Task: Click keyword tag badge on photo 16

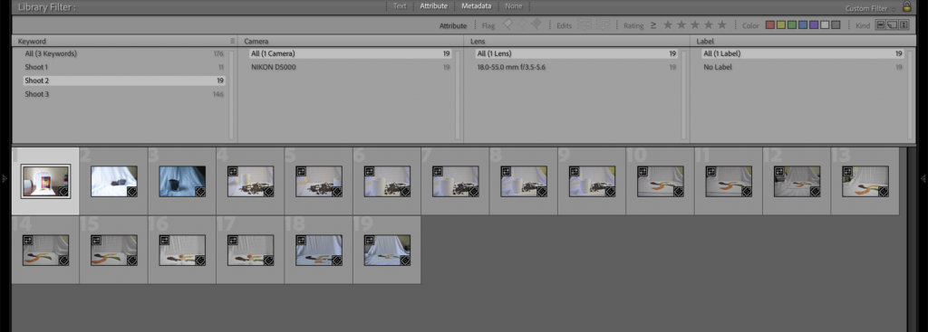Action: (200, 261)
